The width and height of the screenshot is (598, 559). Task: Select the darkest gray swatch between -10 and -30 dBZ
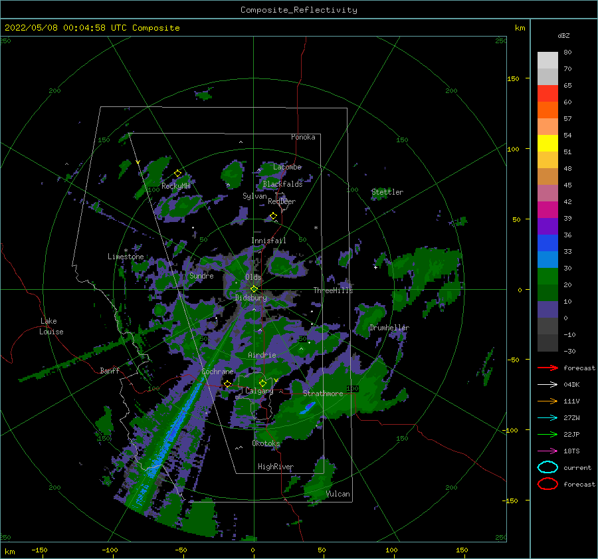point(548,343)
